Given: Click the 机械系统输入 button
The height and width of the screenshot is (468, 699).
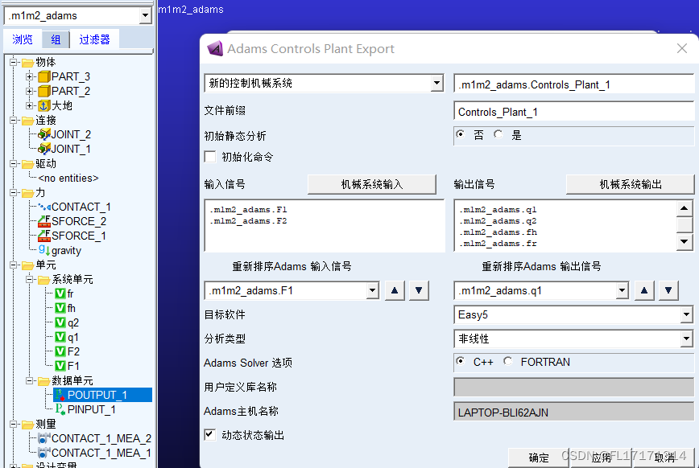Looking at the screenshot, I should tap(372, 184).
